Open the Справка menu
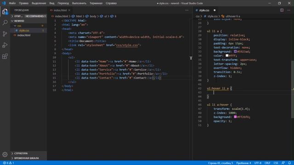The width and height of the screenshot is (294, 165). pyautogui.click(x=111, y=3)
